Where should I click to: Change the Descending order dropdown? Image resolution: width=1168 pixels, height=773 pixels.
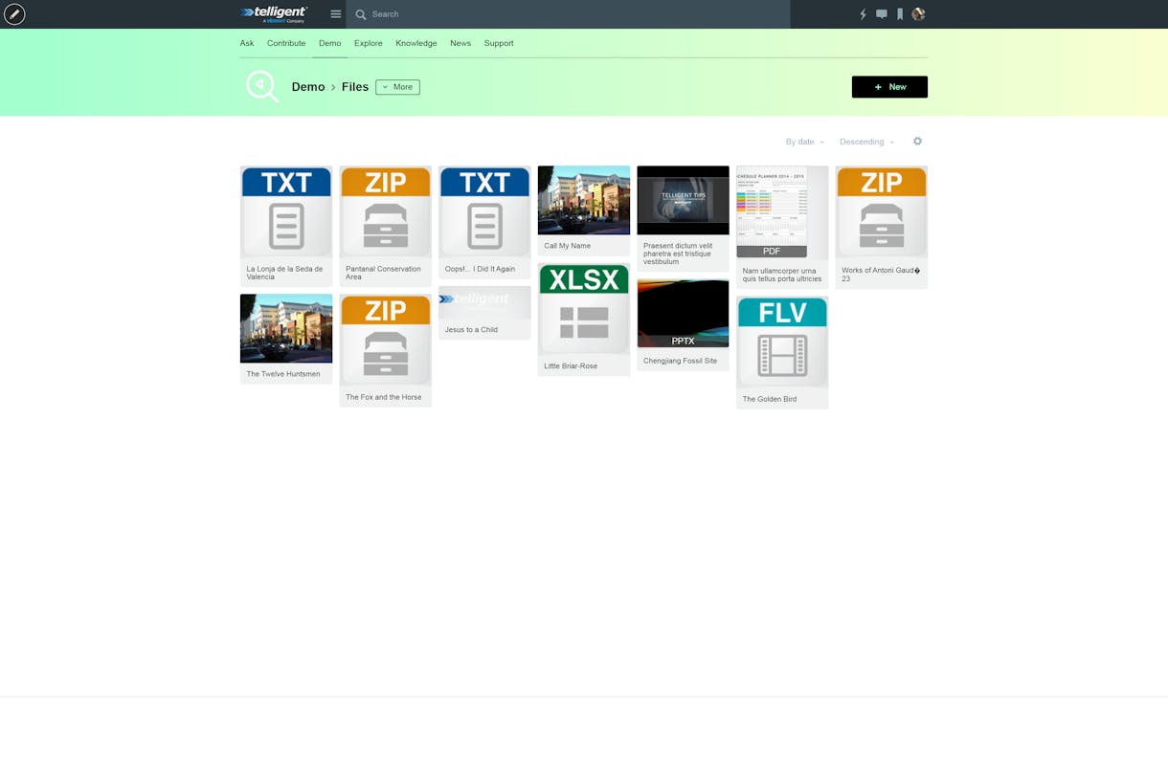click(x=866, y=142)
